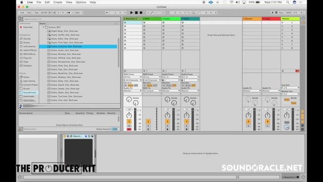
Task: Toggle track 2 MIDI activator button
Action: [148, 121]
